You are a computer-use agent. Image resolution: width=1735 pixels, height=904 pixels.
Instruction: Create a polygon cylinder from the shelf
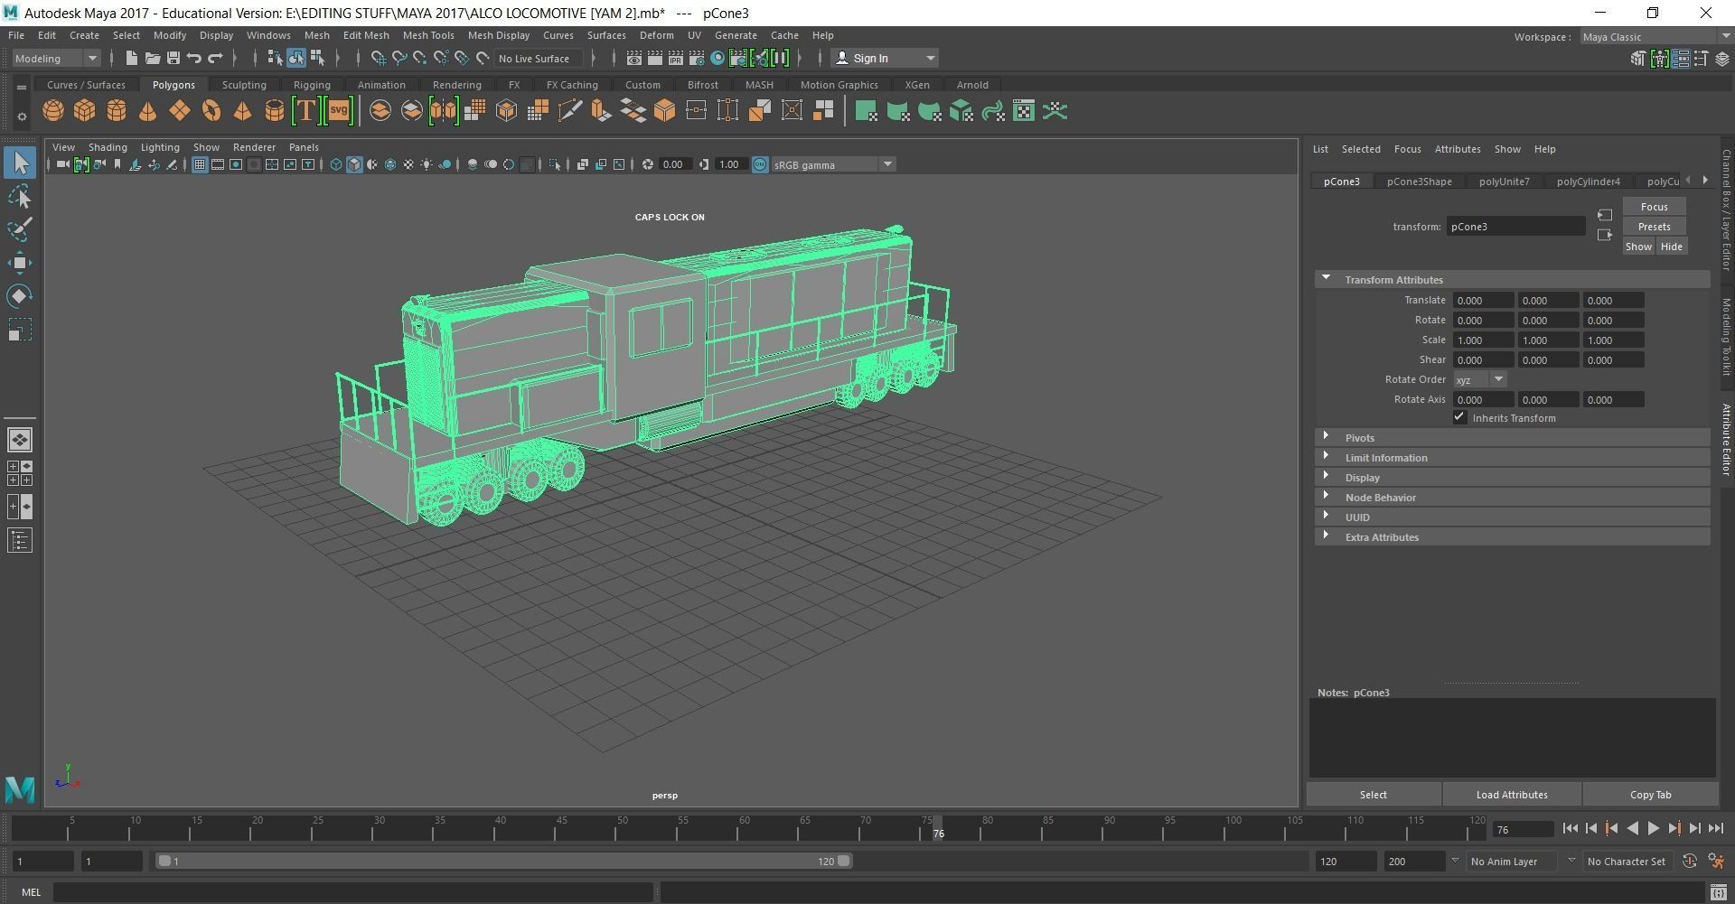click(x=117, y=111)
